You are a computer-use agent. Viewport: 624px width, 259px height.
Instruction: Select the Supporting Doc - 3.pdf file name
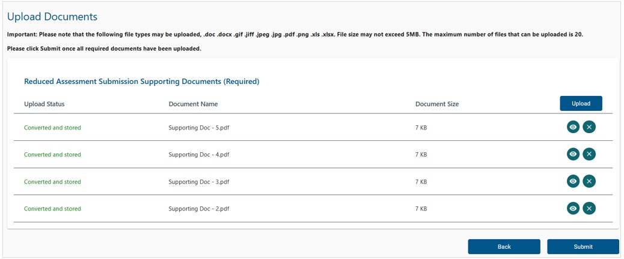coord(199,182)
